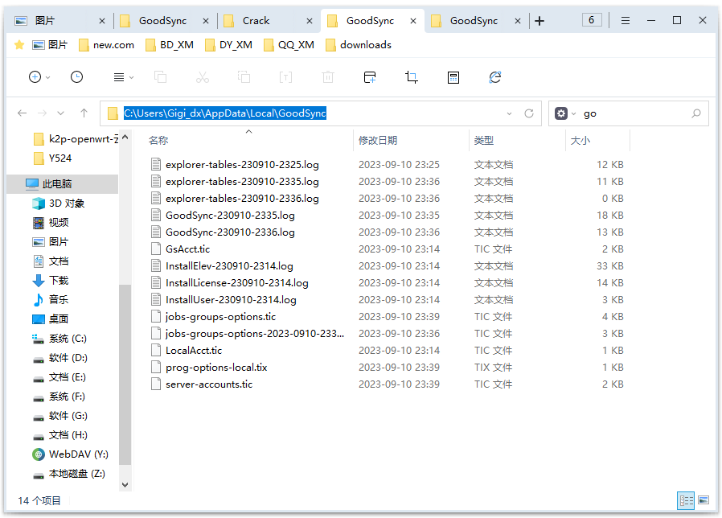Click the view layout lines icon
This screenshot has width=722, height=518.
(x=119, y=77)
